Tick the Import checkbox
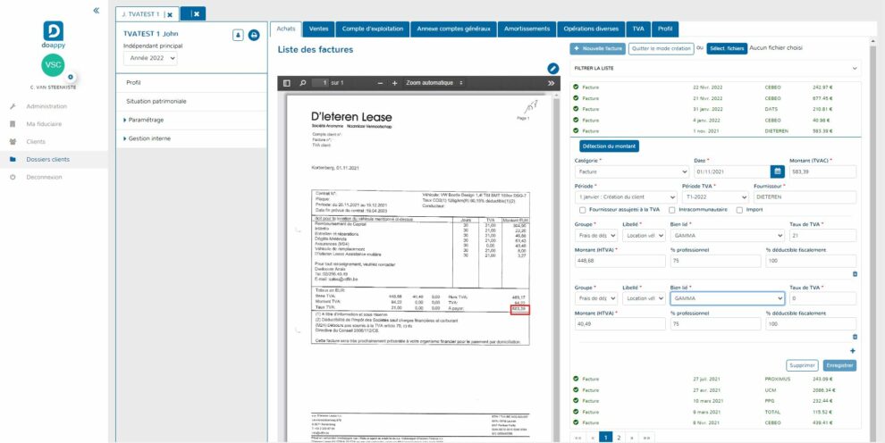The image size is (885, 443). click(x=739, y=210)
